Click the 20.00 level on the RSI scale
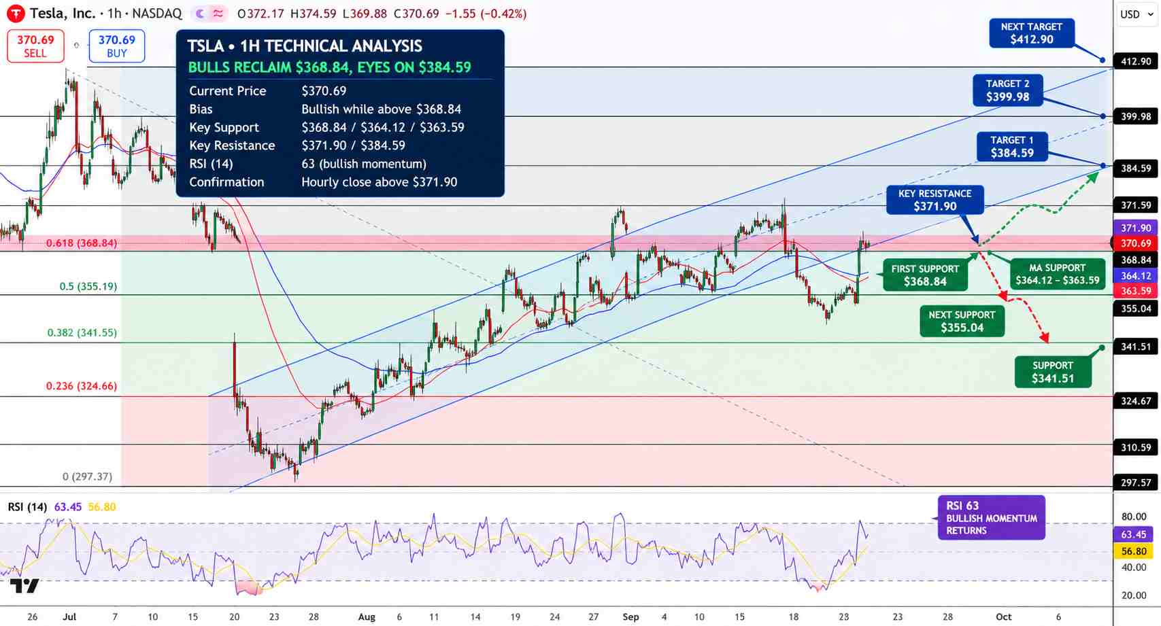The width and height of the screenshot is (1161, 626). (x=1134, y=595)
